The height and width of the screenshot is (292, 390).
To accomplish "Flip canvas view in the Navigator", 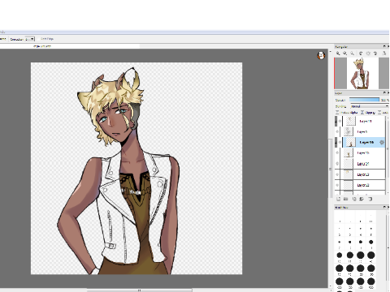I will 384,54.
